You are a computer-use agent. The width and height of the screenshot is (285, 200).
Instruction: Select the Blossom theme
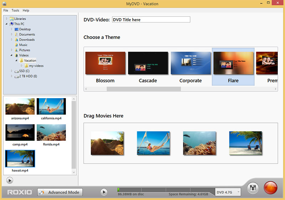tap(105, 67)
